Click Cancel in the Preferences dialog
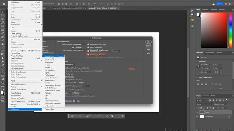 [x=148, y=46]
